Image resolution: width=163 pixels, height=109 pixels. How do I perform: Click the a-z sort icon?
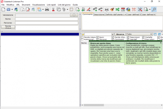(x=107, y=10)
